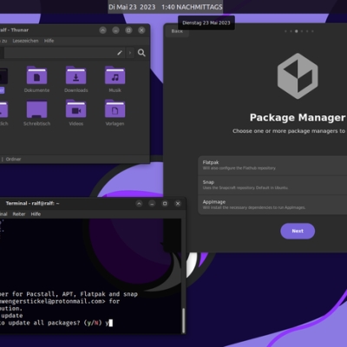Close the Terminal window
Screen dimensions: 347x347
pyautogui.click(x=178, y=204)
